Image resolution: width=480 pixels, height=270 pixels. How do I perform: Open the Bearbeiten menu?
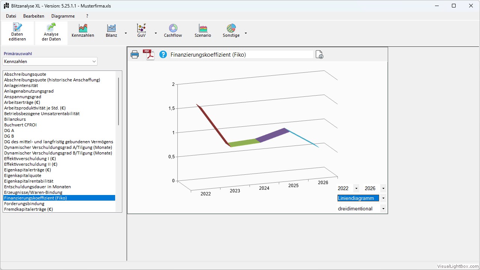(x=34, y=16)
